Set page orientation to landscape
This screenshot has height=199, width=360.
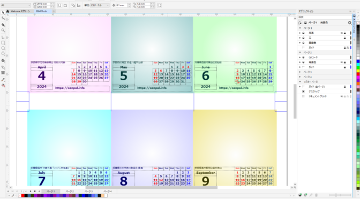(65, 5)
